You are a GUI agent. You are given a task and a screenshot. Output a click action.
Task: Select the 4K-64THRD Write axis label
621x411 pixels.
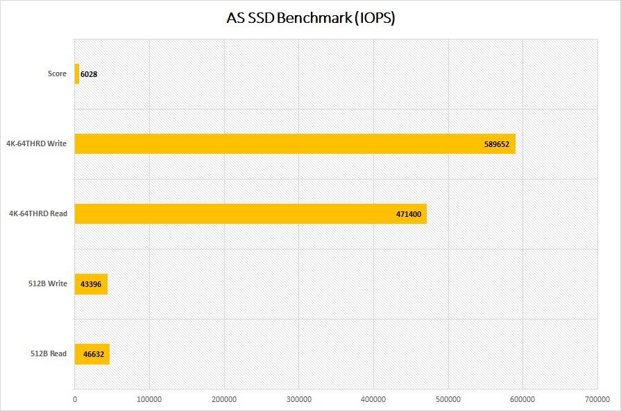coord(37,143)
